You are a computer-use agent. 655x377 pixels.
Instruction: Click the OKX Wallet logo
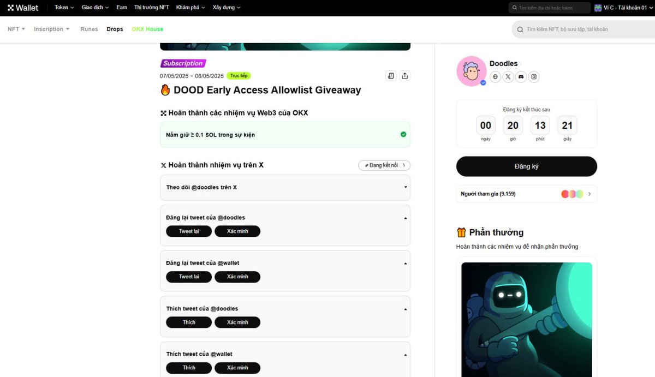click(x=23, y=8)
